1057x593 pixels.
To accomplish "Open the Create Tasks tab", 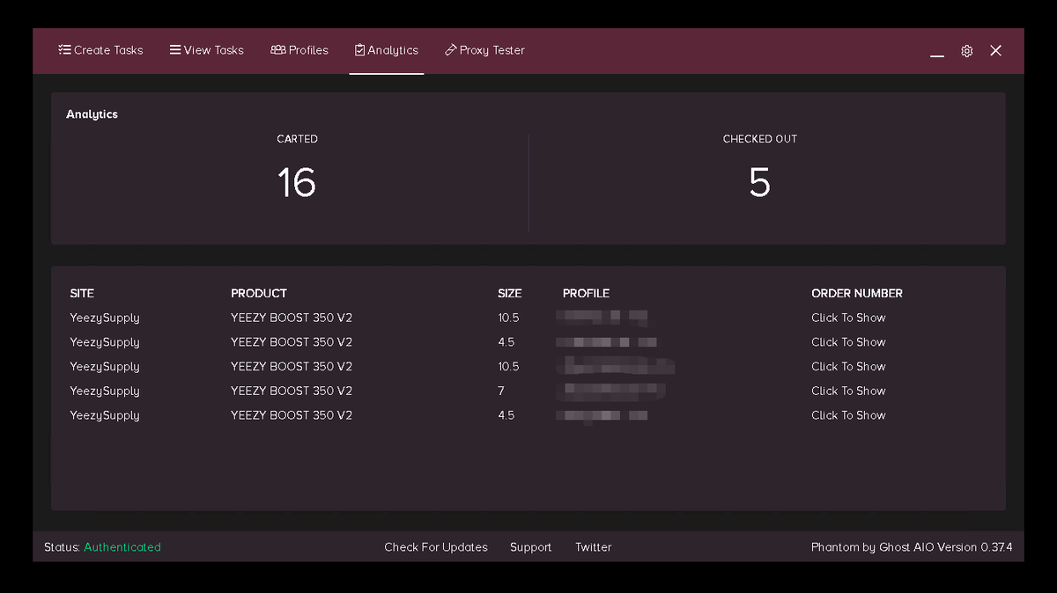I will 100,50.
